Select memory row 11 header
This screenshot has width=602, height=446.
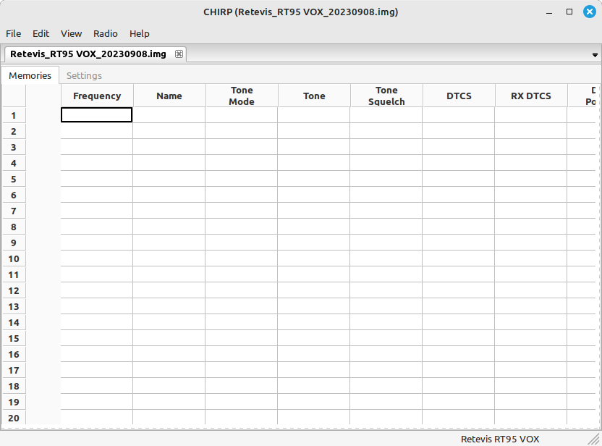[14, 274]
